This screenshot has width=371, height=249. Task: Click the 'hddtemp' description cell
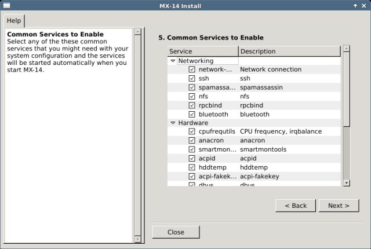coord(254,167)
